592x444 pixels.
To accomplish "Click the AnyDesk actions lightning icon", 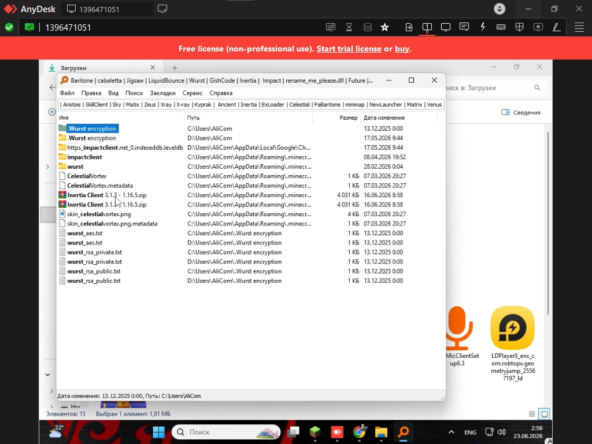I will pyautogui.click(x=483, y=27).
